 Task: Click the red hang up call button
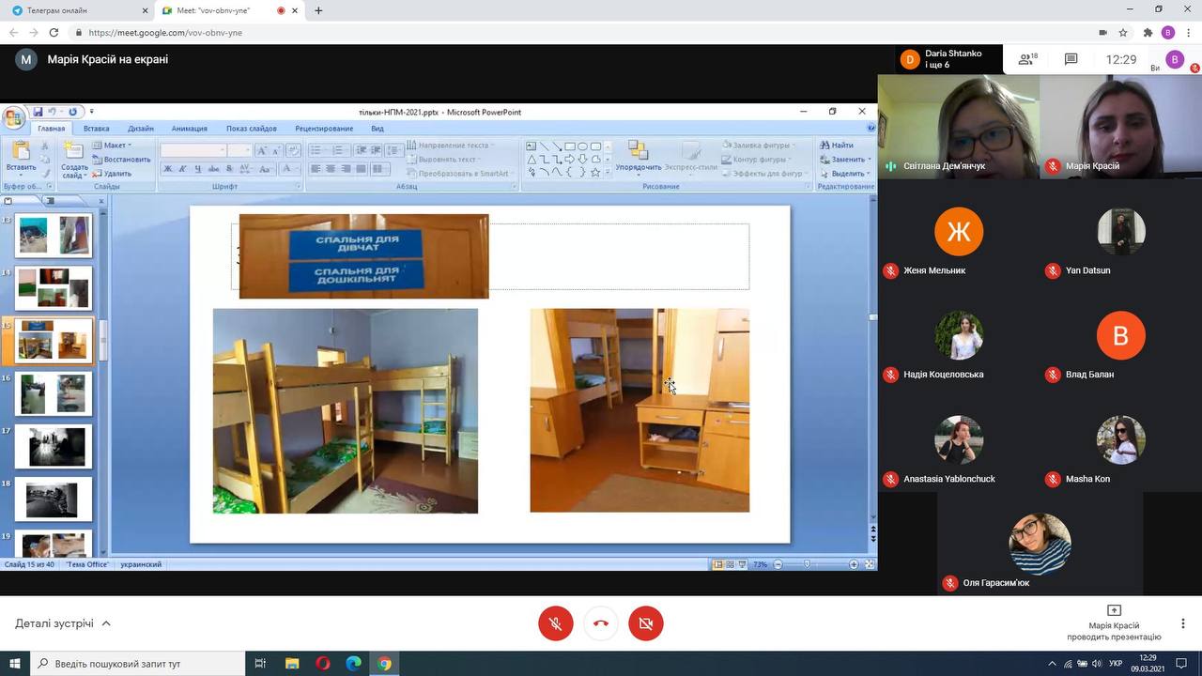click(601, 623)
